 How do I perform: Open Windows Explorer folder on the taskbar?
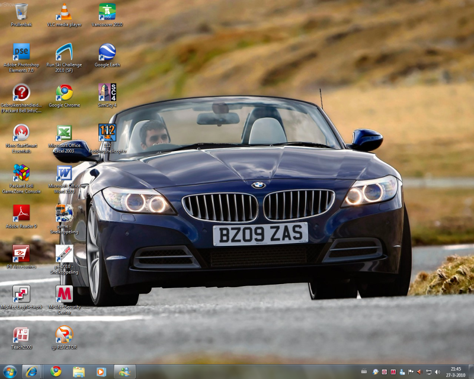pyautogui.click(x=79, y=372)
